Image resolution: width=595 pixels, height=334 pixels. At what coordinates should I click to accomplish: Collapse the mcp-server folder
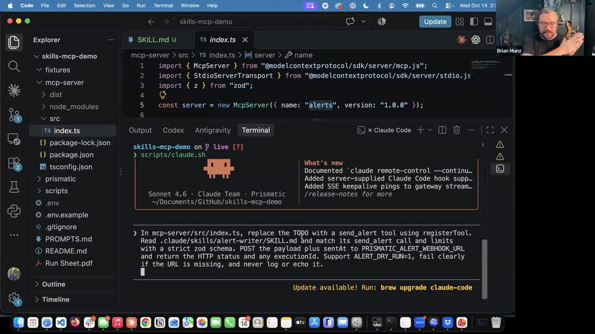click(x=64, y=83)
